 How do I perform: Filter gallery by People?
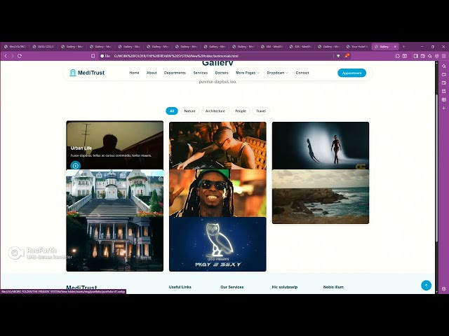[241, 111]
